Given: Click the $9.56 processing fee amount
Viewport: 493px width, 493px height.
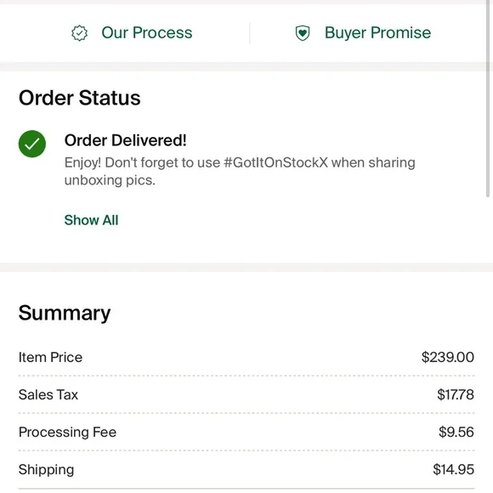Looking at the screenshot, I should pyautogui.click(x=456, y=432).
